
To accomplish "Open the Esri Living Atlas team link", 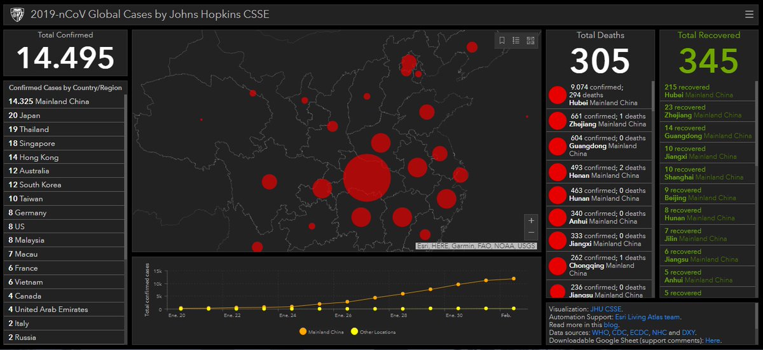I will point(648,317).
